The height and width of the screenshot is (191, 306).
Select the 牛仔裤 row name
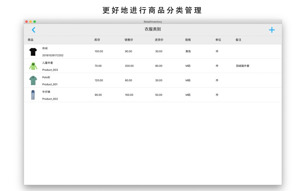[46, 92]
